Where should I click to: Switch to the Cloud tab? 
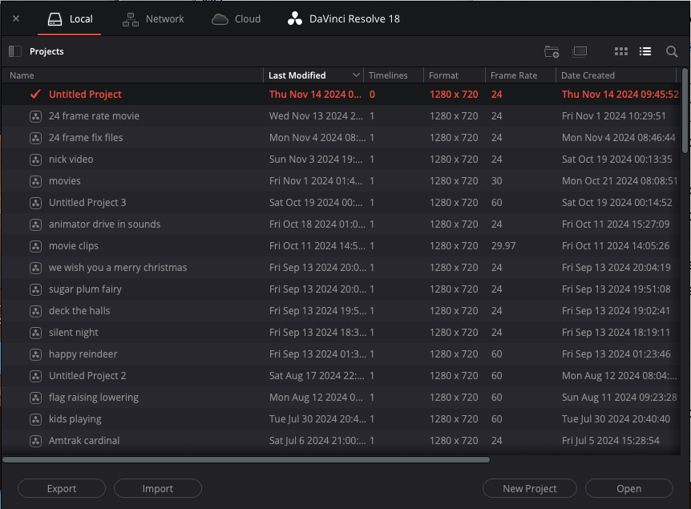[236, 19]
